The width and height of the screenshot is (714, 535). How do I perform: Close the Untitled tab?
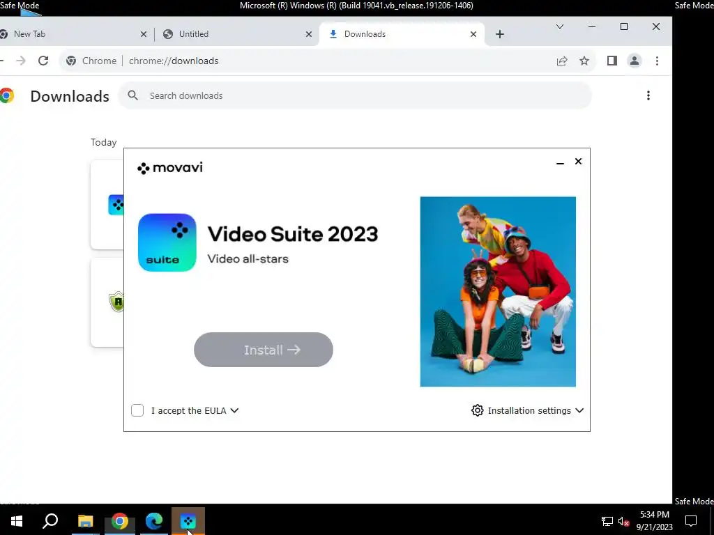point(309,34)
